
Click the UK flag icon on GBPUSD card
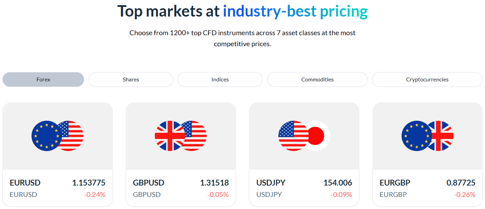(x=169, y=136)
